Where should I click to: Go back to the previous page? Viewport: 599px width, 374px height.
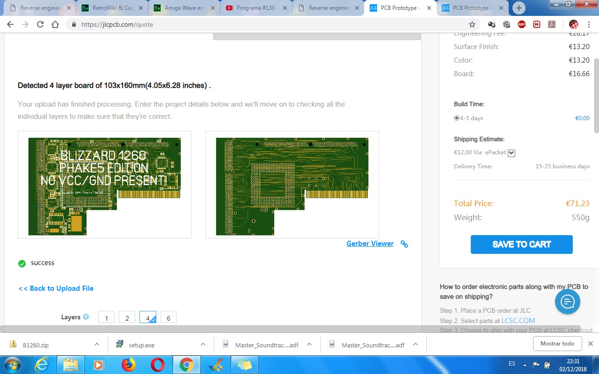pyautogui.click(x=10, y=24)
